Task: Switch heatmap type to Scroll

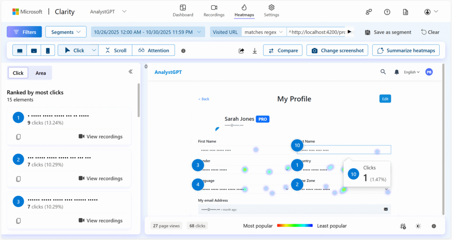Action: coord(116,51)
